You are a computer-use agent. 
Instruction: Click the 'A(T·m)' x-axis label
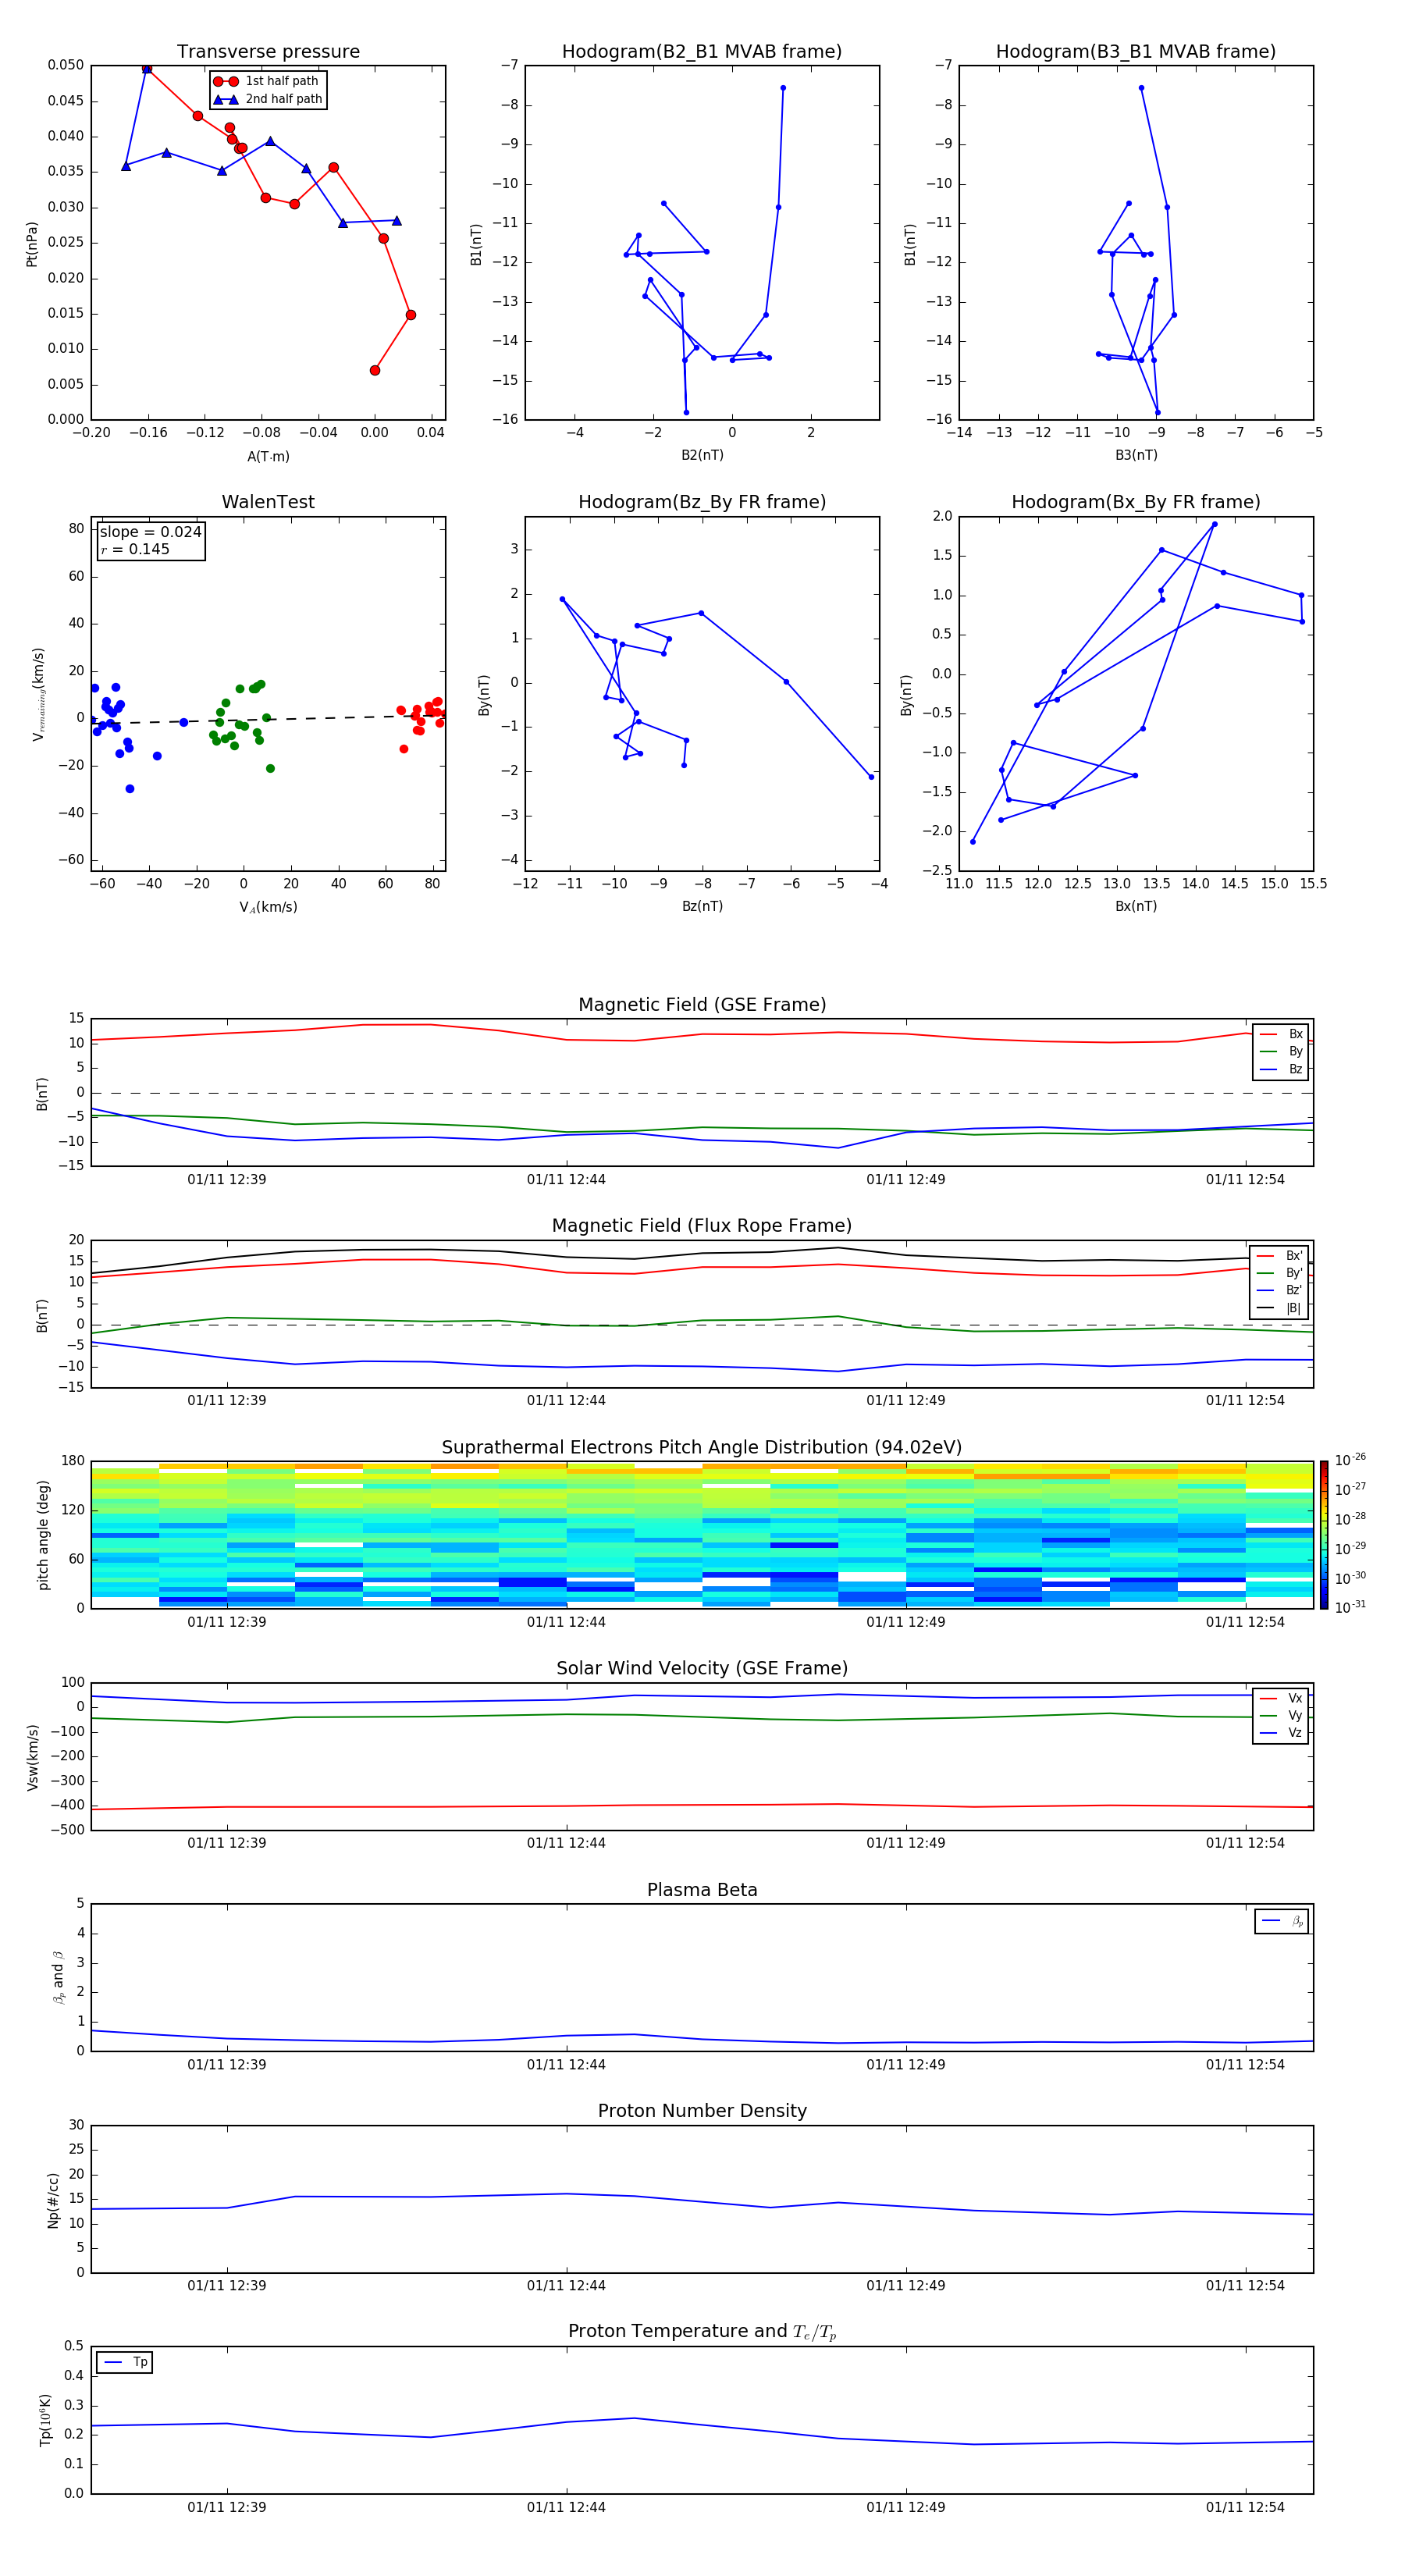coord(268,456)
